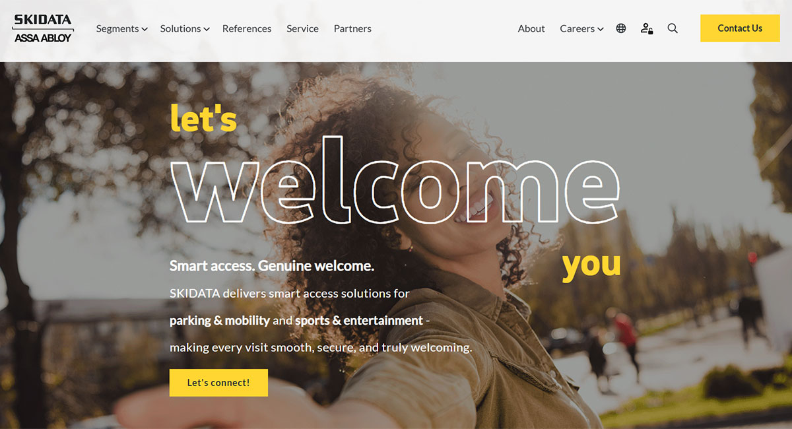The image size is (792, 429).
Task: Click the Smart access. Genuine welcome. heading
Action: (272, 266)
